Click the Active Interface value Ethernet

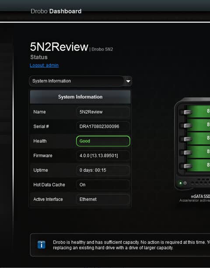(103, 199)
